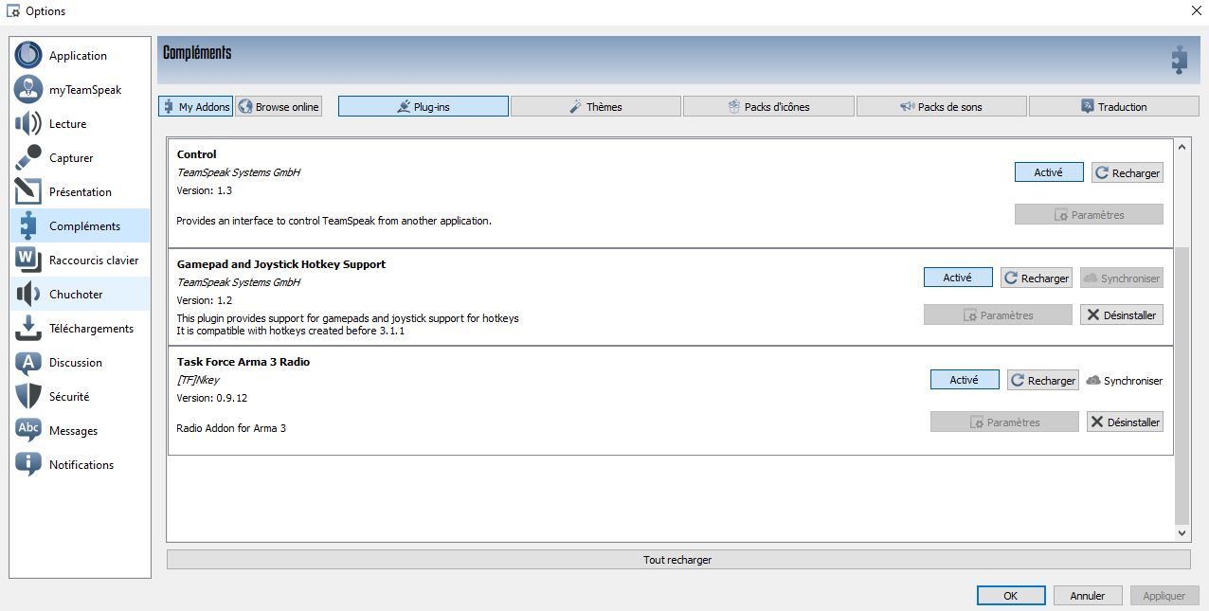Reload the Control plugin with Recharger
Screen dimensions: 1209x611
point(1127,173)
